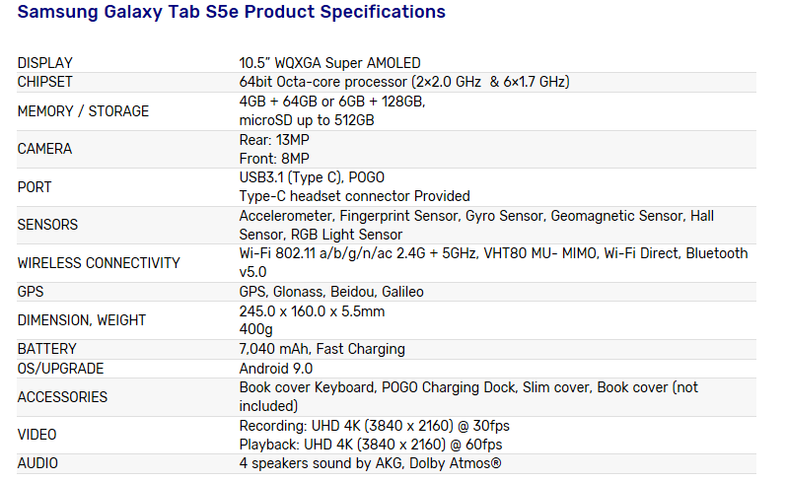Click the Samsung Galaxy Tab S5e Product Specifications heading

[232, 12]
